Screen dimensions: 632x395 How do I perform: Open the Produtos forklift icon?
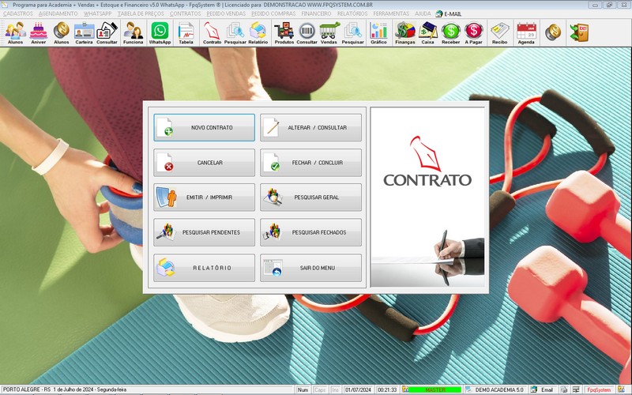(284, 32)
